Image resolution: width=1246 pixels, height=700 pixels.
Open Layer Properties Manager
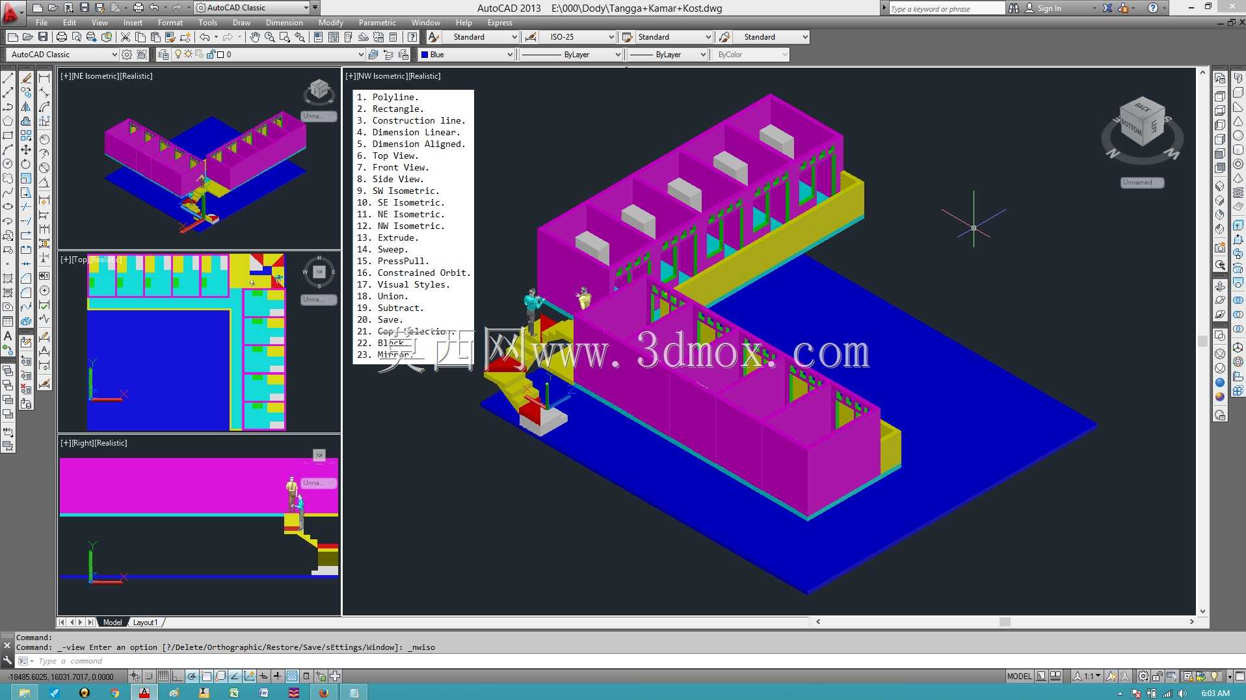(x=163, y=55)
